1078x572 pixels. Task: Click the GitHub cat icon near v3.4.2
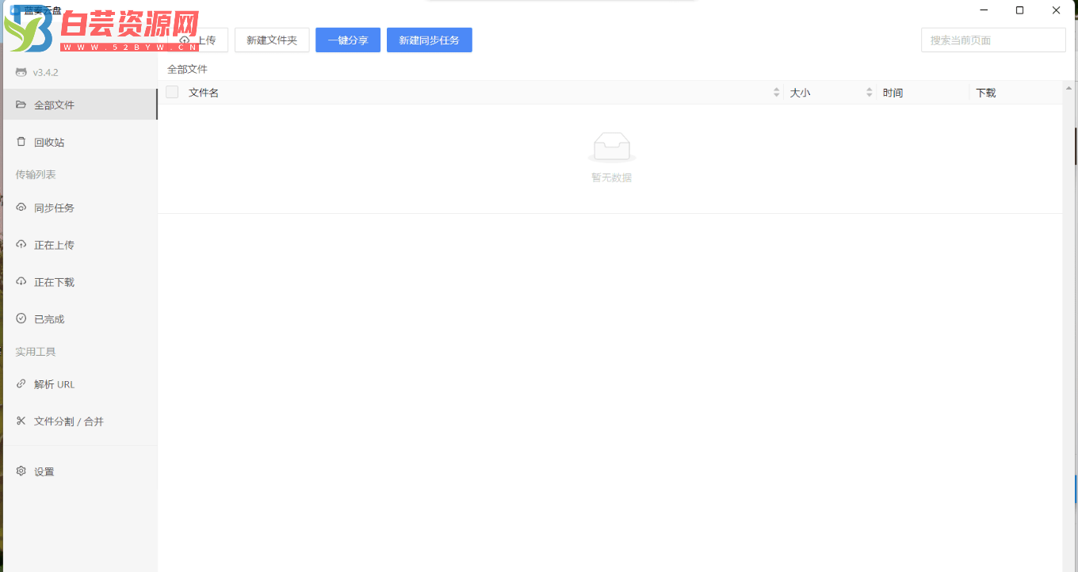[21, 72]
